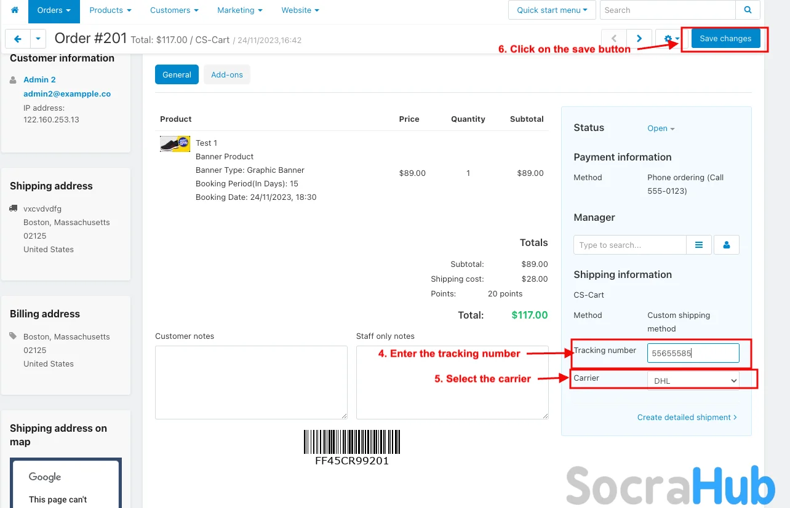
Task: Click the home icon in the navbar
Action: click(15, 10)
